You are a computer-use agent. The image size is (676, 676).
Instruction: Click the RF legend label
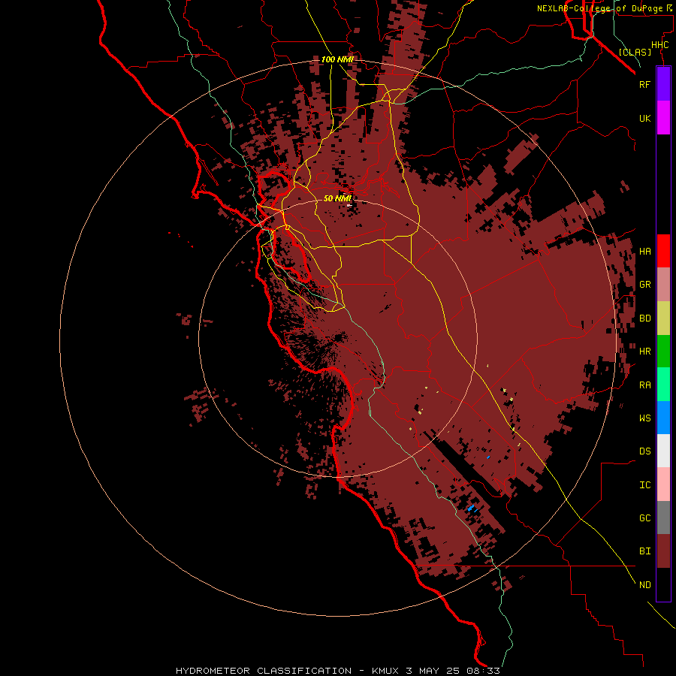tap(644, 84)
